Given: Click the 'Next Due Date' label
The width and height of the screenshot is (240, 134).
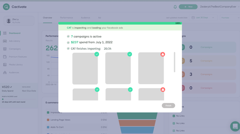Looking at the screenshot, I should point(29,91).
